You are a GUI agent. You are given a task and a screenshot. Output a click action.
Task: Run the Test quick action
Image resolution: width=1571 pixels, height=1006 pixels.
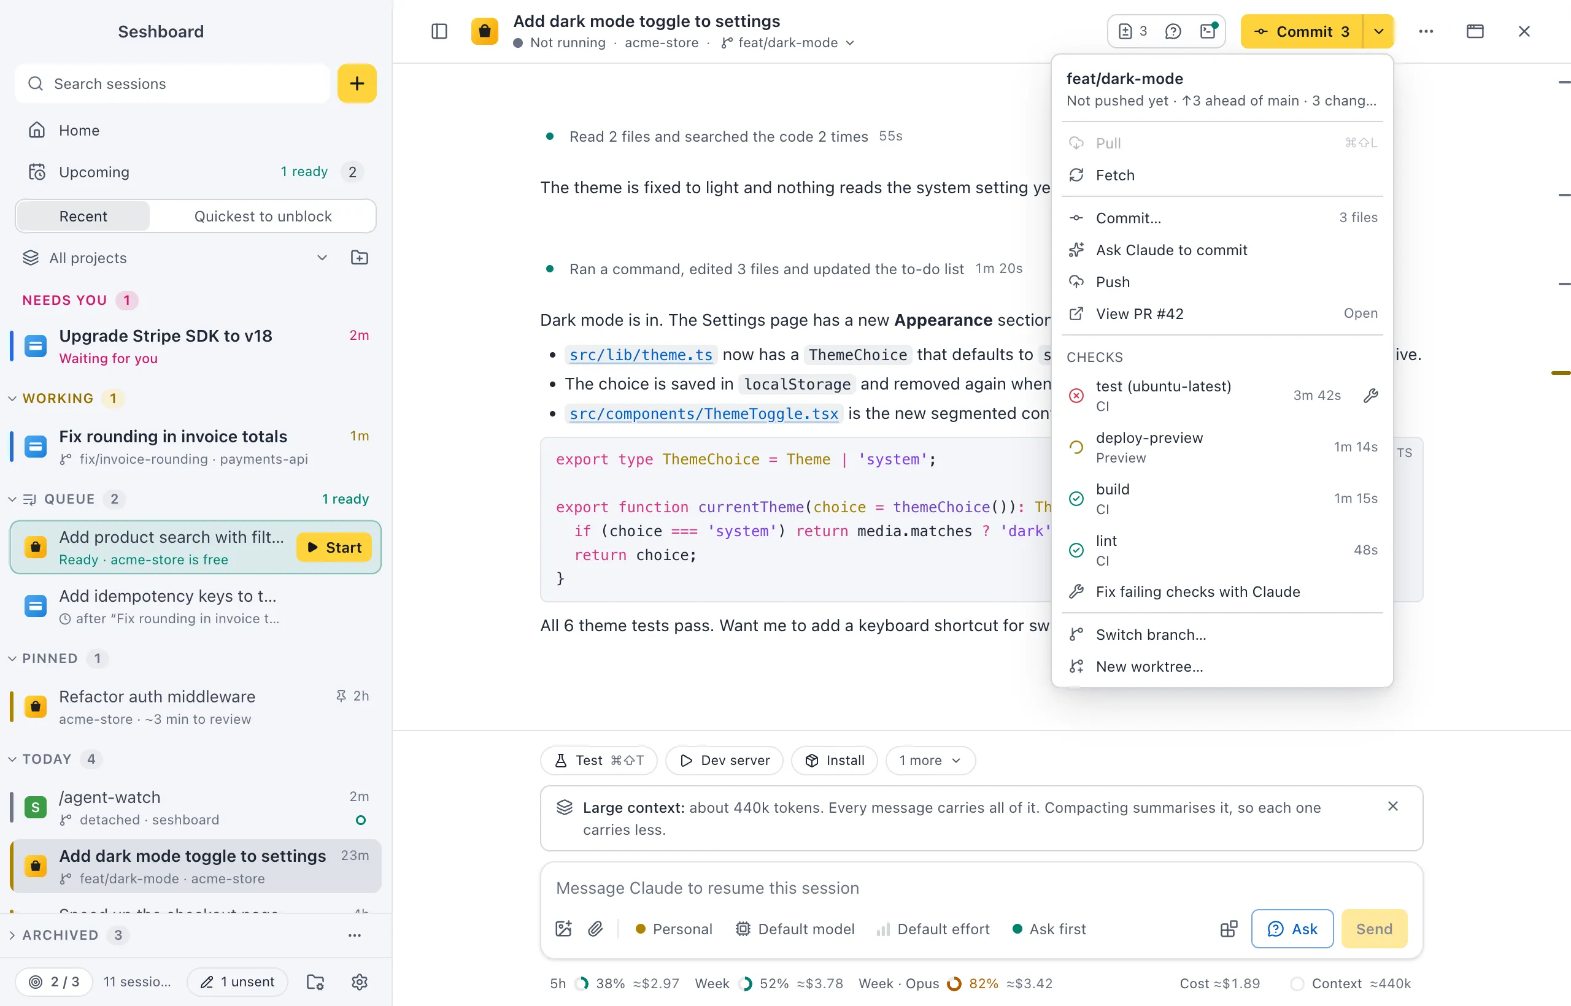(598, 761)
